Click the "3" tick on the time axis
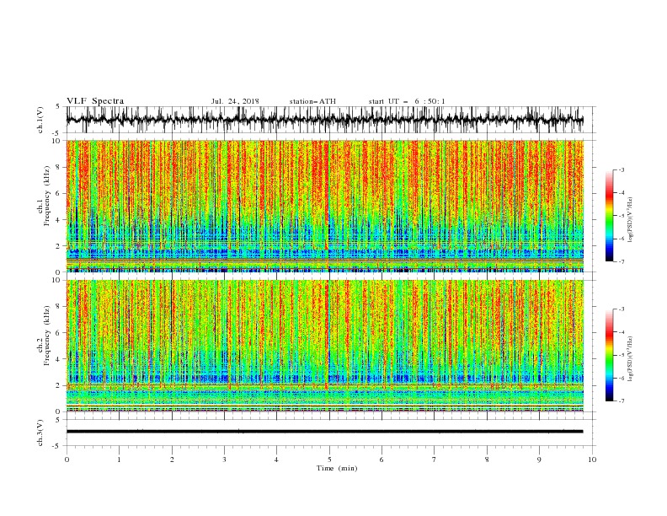The width and height of the screenshot is (667, 516). point(224,460)
